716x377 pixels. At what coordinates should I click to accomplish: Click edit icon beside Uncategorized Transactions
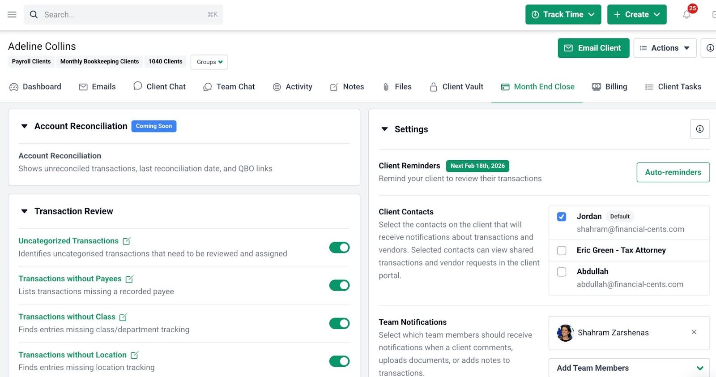pyautogui.click(x=127, y=241)
